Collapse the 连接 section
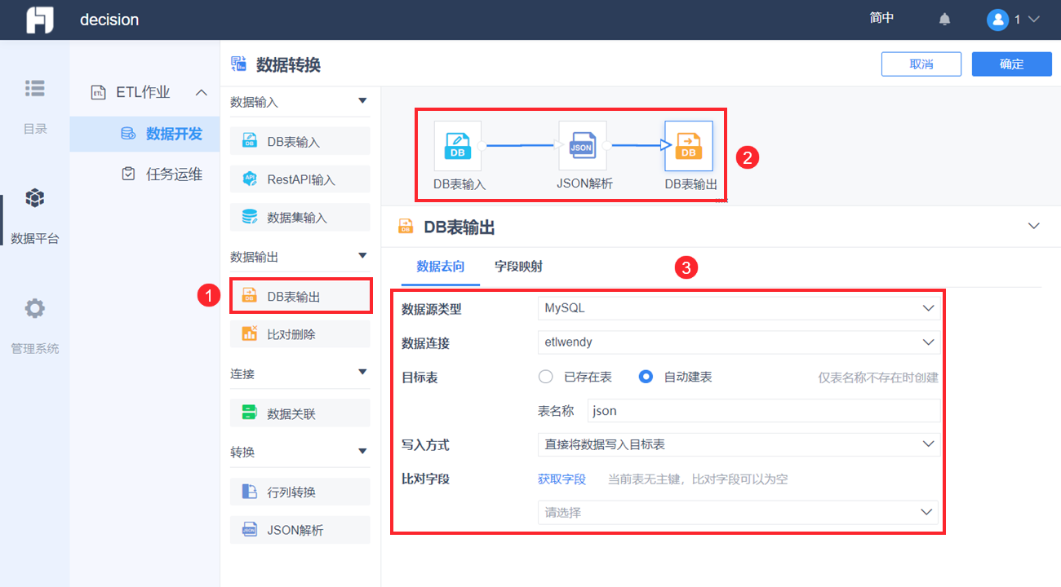Screen dimensions: 1061x587 point(362,373)
